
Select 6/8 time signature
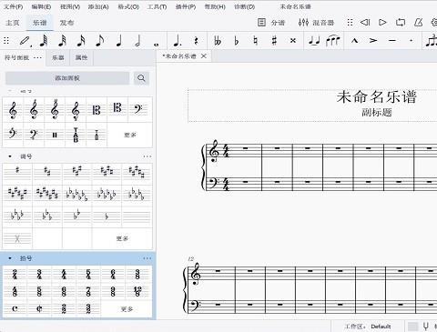point(64,292)
